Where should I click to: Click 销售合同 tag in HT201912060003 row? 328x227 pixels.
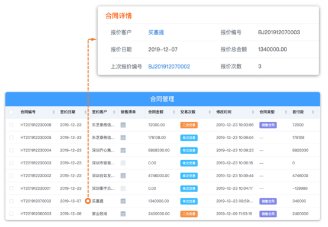268,214
